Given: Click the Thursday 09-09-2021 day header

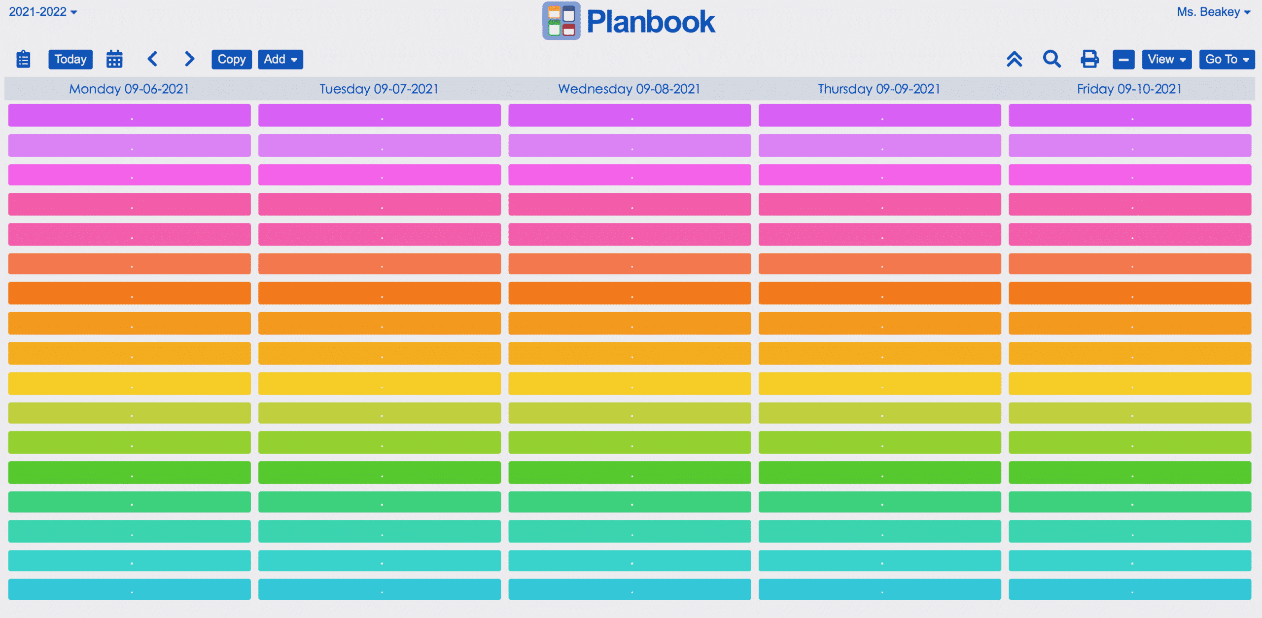Looking at the screenshot, I should [879, 89].
